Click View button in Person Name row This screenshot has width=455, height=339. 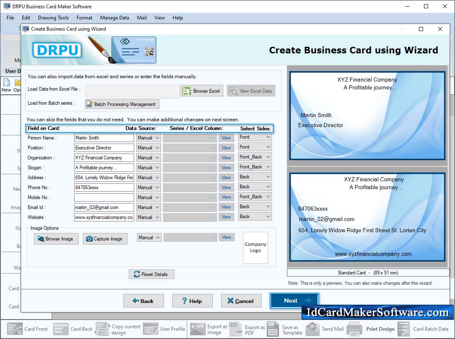click(x=226, y=138)
